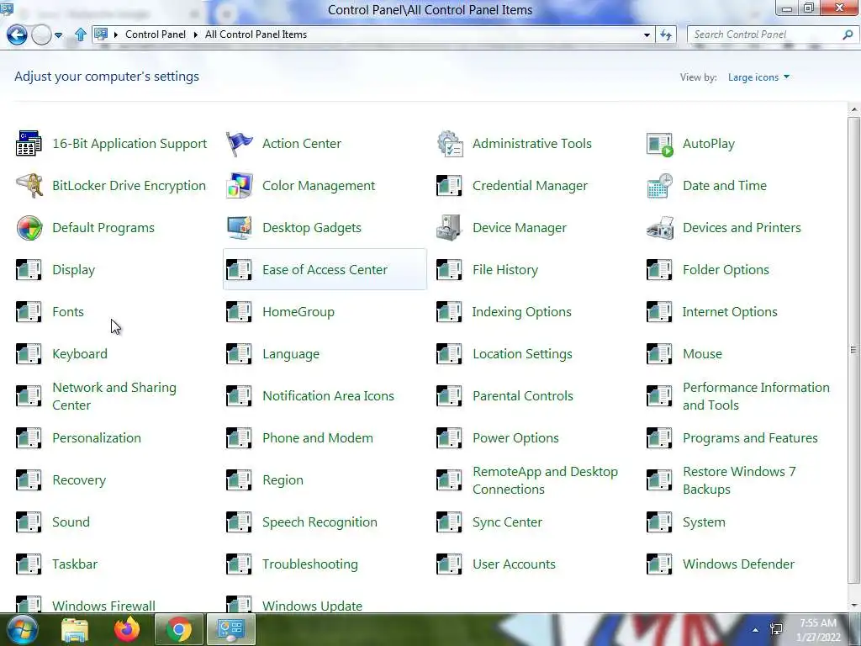Screen dimensions: 861x646
Task: Click the Color Management icon
Action: coord(239,186)
